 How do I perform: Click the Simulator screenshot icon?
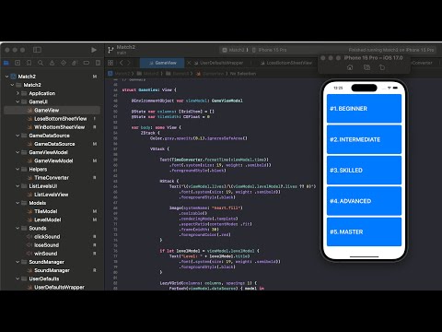pyautogui.click(x=366, y=67)
